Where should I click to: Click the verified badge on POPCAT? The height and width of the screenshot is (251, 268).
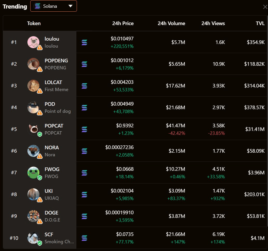(x=40, y=134)
